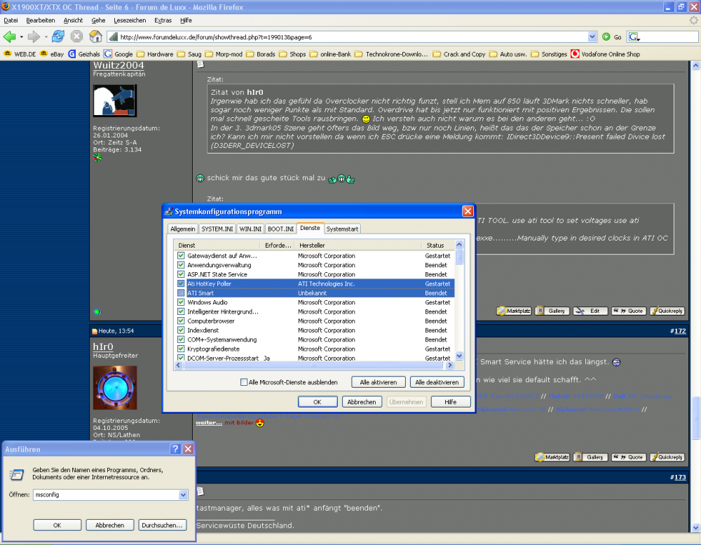Screen dimensions: 701x545
Task: Check the ATI Smart service checkbox
Action: coord(181,293)
